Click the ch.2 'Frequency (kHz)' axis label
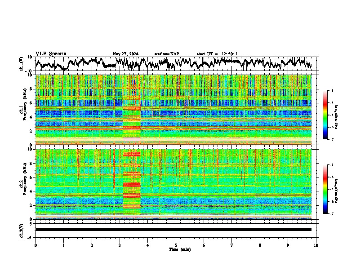Viewport: 356px width, 275px height. pyautogui.click(x=25, y=179)
